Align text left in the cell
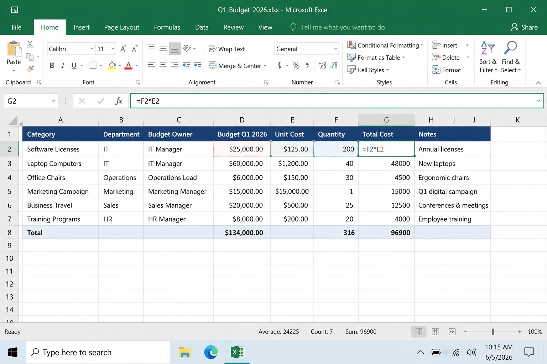 152,65
